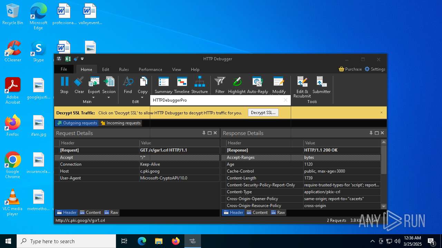Open Edit & Resubmit tool

click(302, 87)
